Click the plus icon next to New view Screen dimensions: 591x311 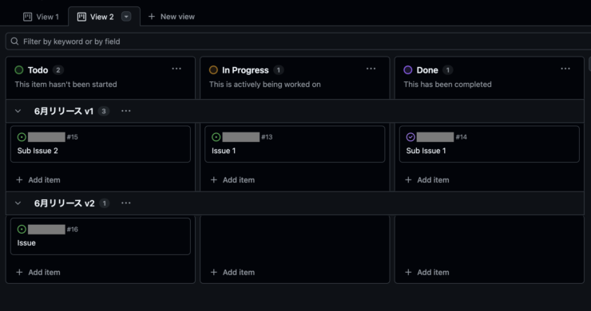(x=152, y=17)
